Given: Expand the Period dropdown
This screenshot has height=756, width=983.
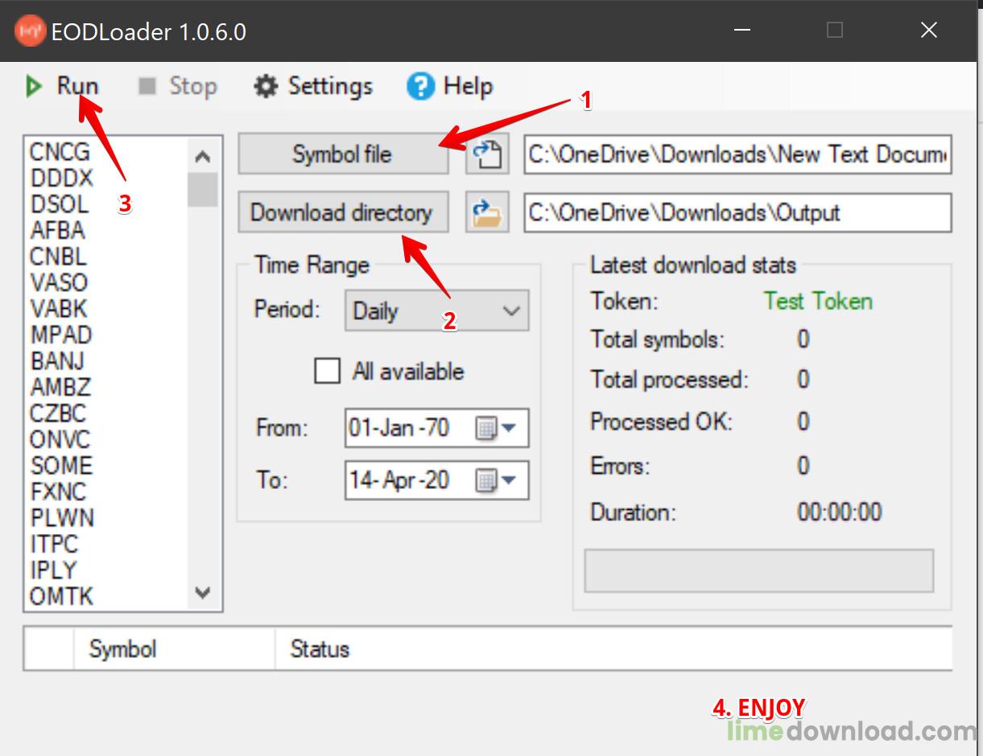Looking at the screenshot, I should pyautogui.click(x=436, y=310).
